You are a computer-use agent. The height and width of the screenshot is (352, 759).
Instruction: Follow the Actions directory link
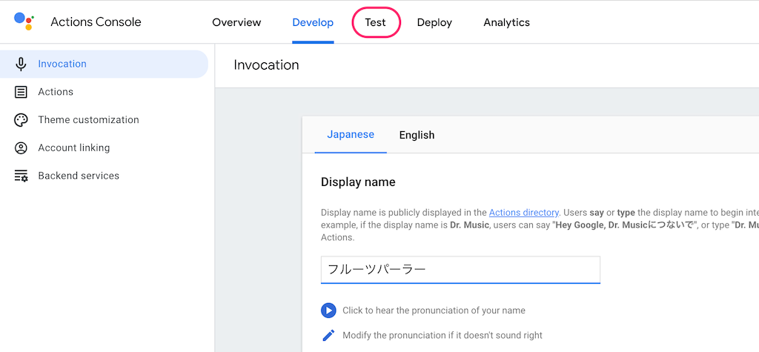(x=524, y=212)
